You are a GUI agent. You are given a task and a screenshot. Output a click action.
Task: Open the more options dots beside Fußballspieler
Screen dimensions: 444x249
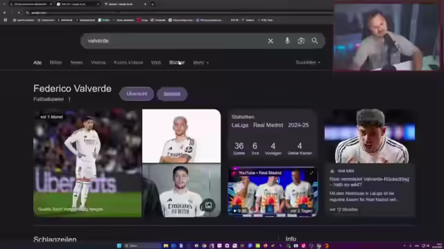(69, 99)
